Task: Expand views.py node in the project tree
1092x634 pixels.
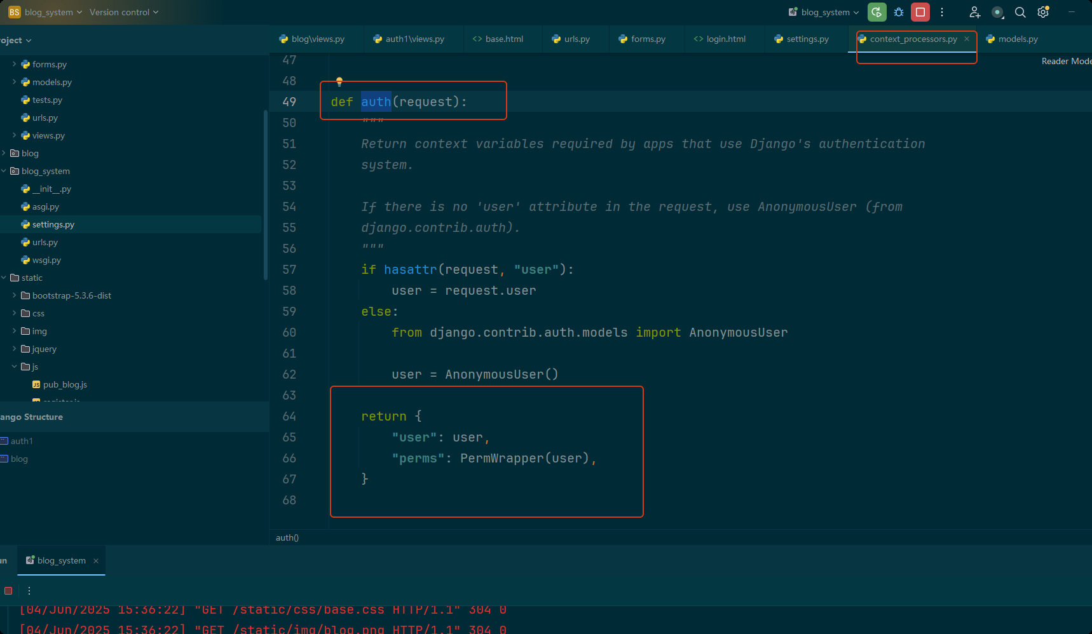Action: (x=15, y=135)
